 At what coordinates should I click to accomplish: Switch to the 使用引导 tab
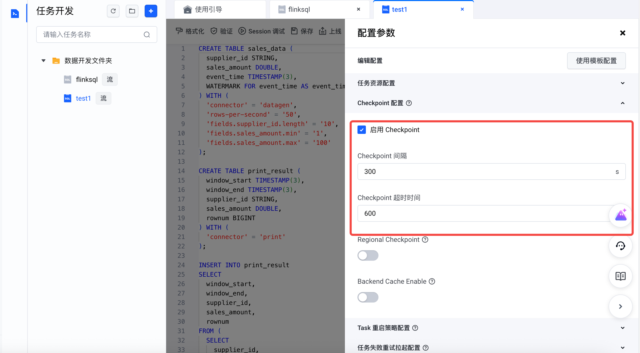point(208,10)
